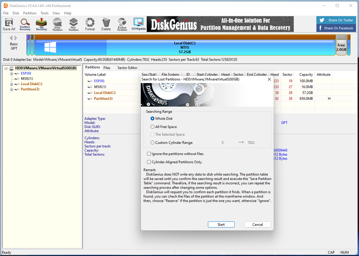This screenshot has width=359, height=256.
Task: Expand the Local Disk(C:) tree node
Action: (12, 84)
